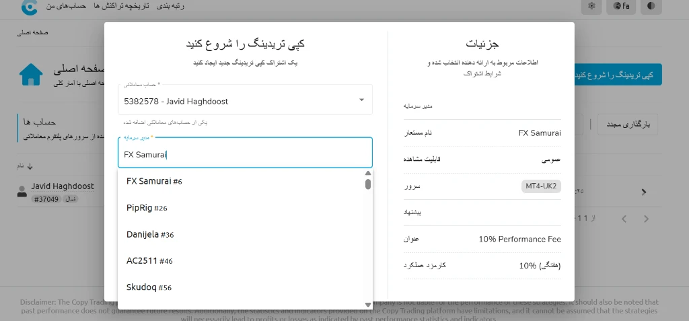Click the Javid Haghdoost user avatar icon
The width and height of the screenshot is (689, 321).
coord(22,191)
